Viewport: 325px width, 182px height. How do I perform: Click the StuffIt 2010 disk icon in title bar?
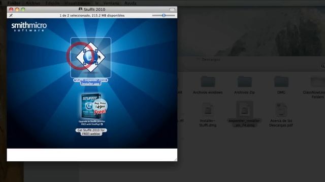pos(80,9)
